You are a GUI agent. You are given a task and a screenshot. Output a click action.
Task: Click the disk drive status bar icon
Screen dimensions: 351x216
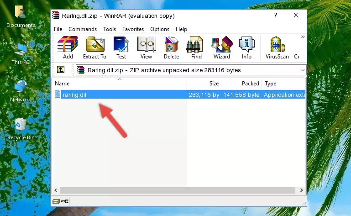(x=56, y=201)
